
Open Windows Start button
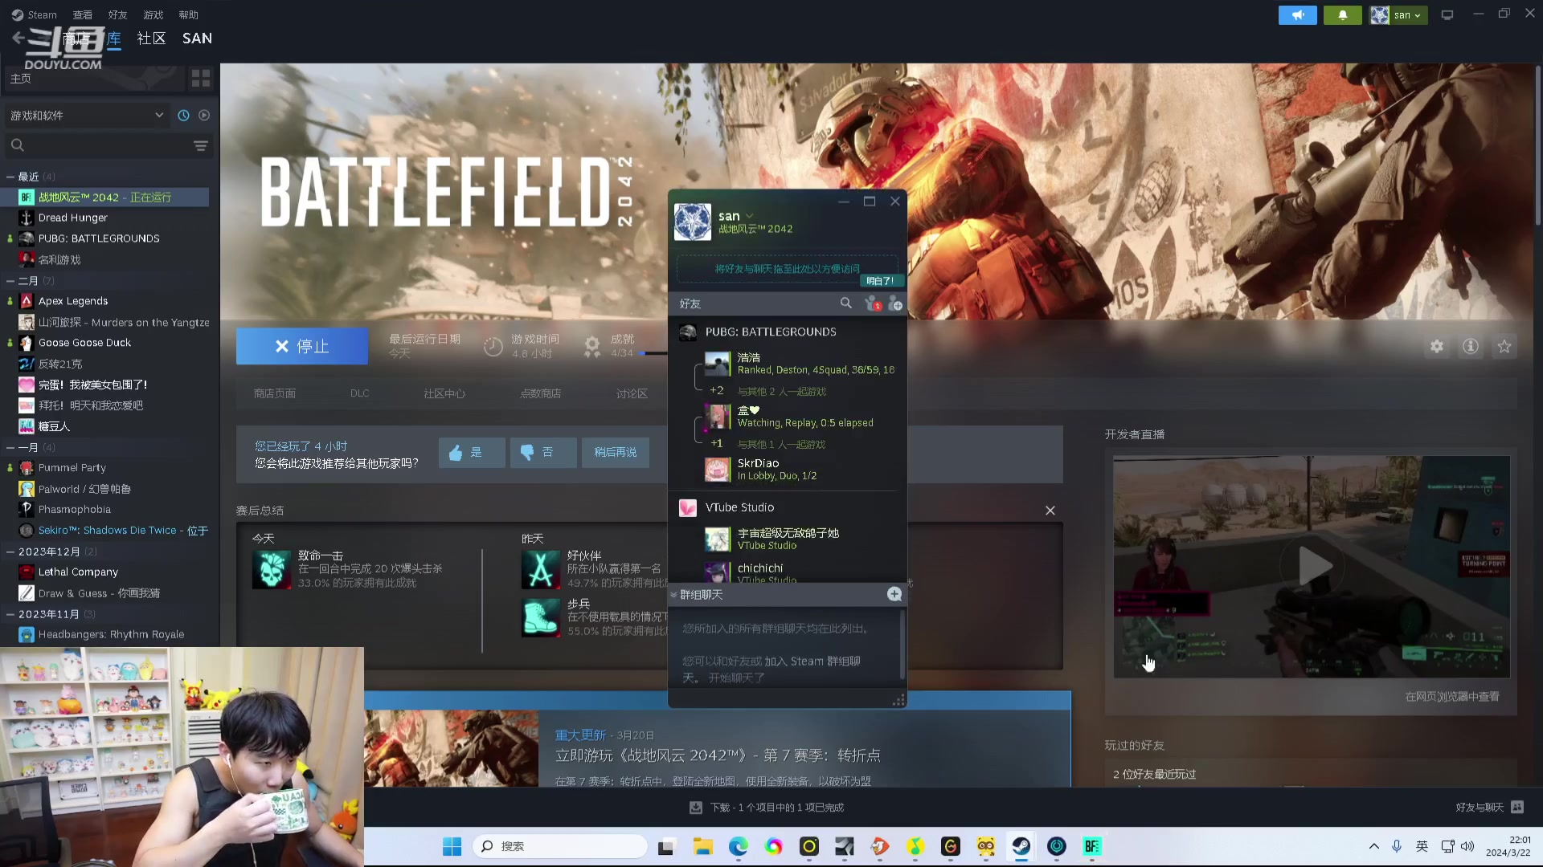[x=452, y=846]
